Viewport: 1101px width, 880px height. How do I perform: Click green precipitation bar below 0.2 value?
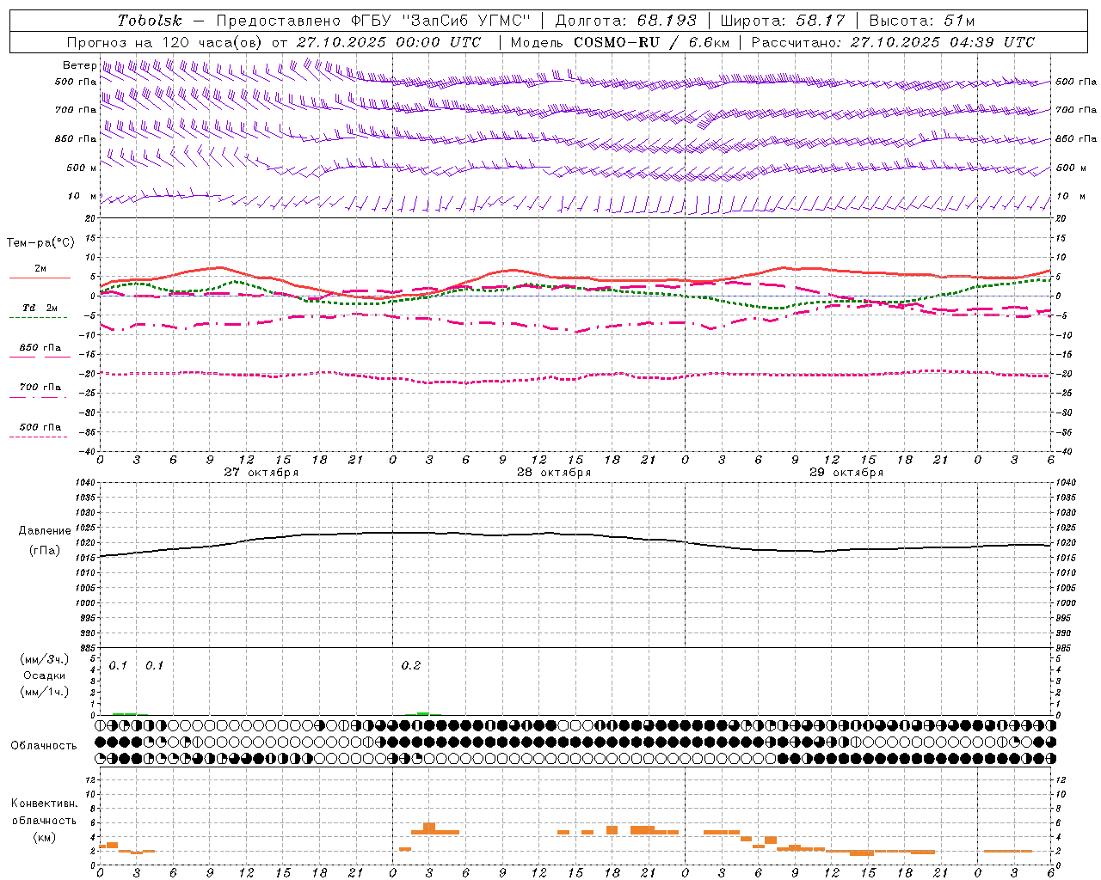pos(423,713)
